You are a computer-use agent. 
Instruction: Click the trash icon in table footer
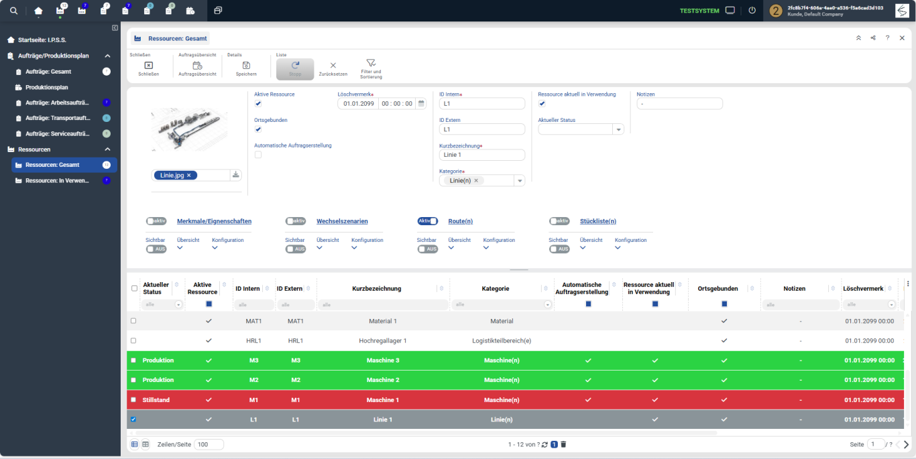[563, 444]
